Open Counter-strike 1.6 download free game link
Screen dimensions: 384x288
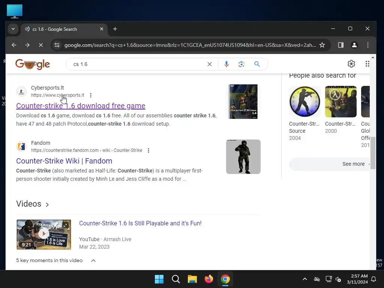point(81,106)
